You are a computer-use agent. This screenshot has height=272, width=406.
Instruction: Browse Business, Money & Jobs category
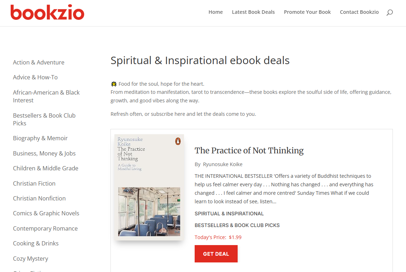(x=44, y=153)
